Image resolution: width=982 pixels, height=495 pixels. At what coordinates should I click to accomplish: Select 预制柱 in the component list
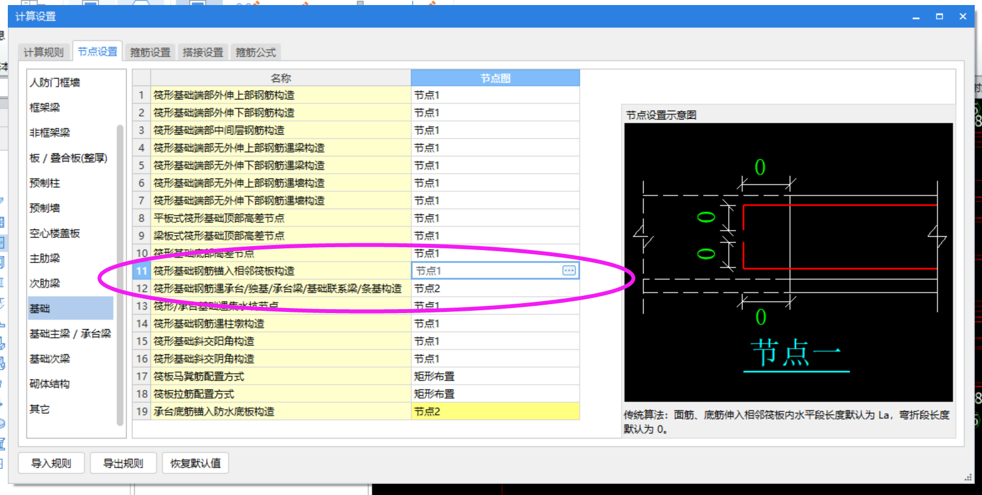point(45,183)
